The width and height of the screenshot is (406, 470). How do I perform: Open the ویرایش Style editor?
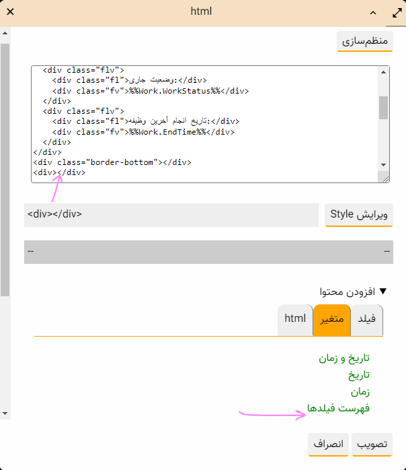pyautogui.click(x=358, y=215)
